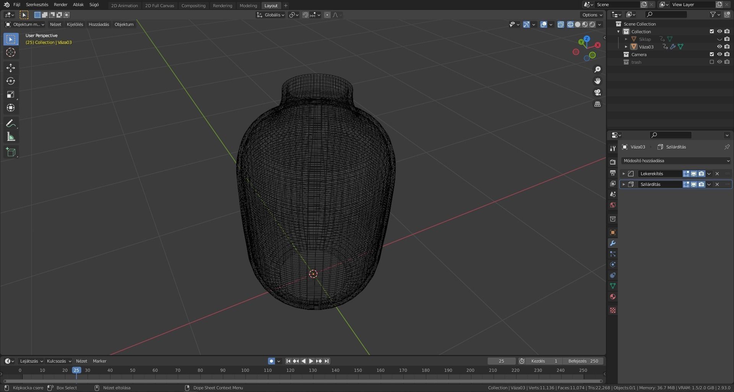The image size is (734, 392).
Task: Toggle Szilárdítás modifier viewport display
Action: pyautogui.click(x=694, y=184)
